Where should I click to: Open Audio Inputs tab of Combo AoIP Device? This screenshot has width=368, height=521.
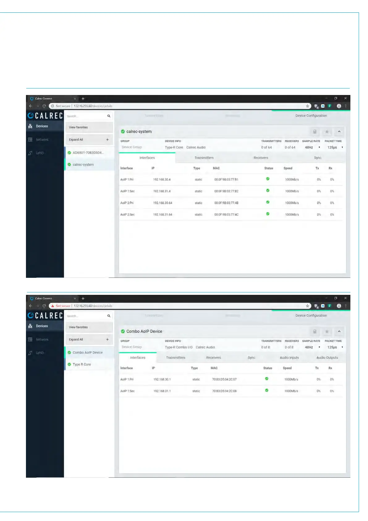(x=289, y=358)
